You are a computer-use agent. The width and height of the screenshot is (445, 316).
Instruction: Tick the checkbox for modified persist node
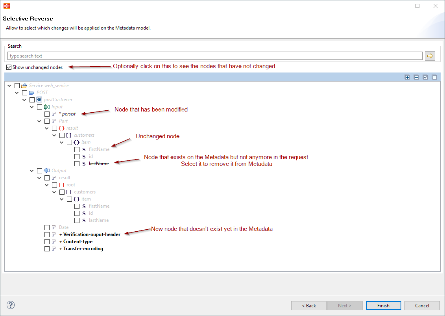pos(47,114)
